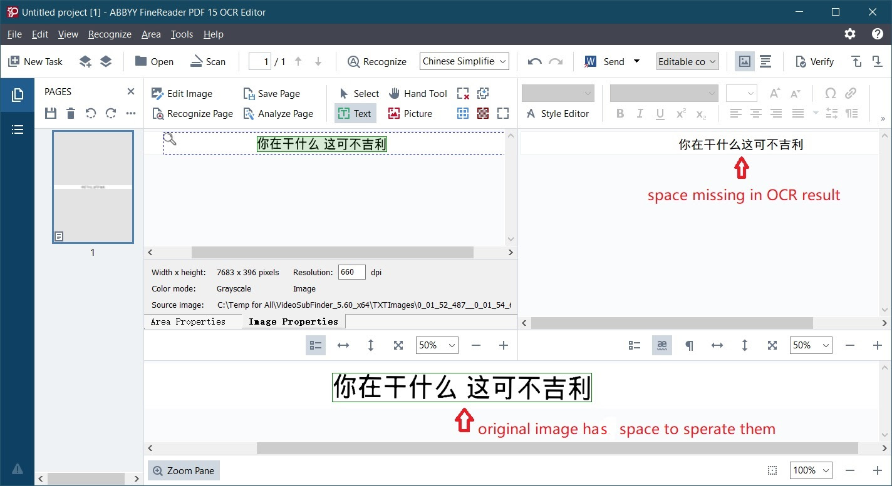This screenshot has height=486, width=892.
Task: Delete the selected area with the red-cross icon
Action: coord(463,93)
